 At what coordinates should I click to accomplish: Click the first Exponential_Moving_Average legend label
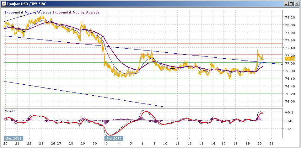[28, 13]
